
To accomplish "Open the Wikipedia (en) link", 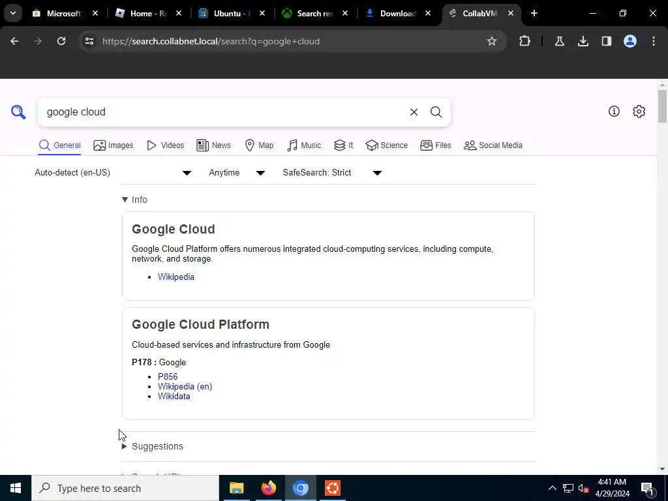I will [x=185, y=386].
